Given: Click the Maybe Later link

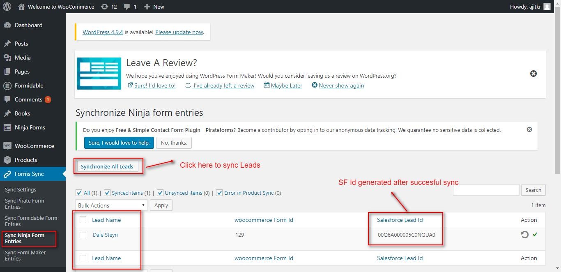Looking at the screenshot, I should tap(287, 85).
